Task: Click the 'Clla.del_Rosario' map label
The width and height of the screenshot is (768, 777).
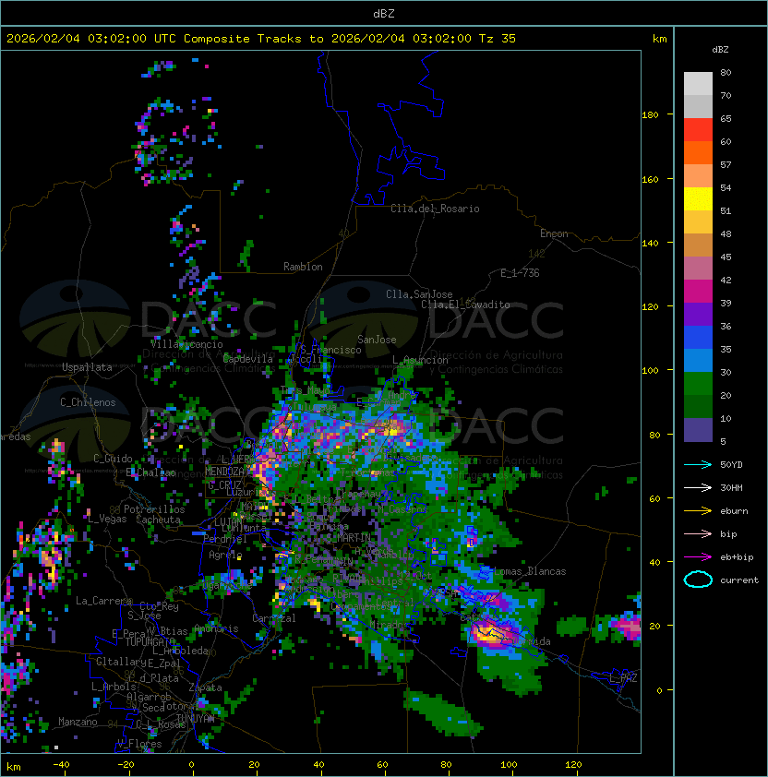Action: point(435,209)
